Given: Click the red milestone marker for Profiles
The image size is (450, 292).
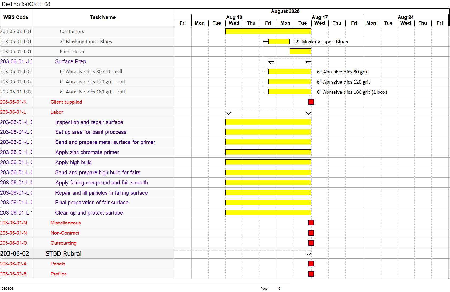Looking at the screenshot, I should 311,274.
